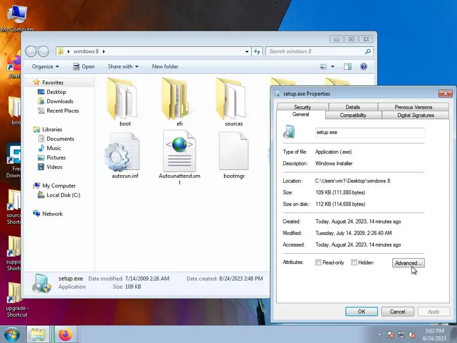
Task: Select the autorun.inf file icon
Action: pos(122,152)
